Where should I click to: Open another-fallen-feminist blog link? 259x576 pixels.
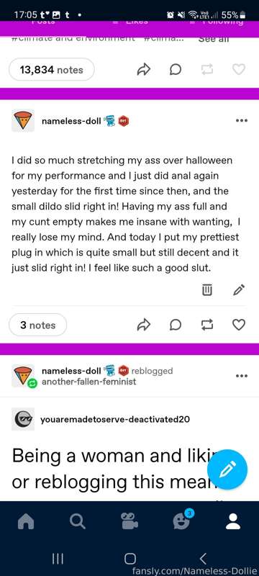pos(88,382)
